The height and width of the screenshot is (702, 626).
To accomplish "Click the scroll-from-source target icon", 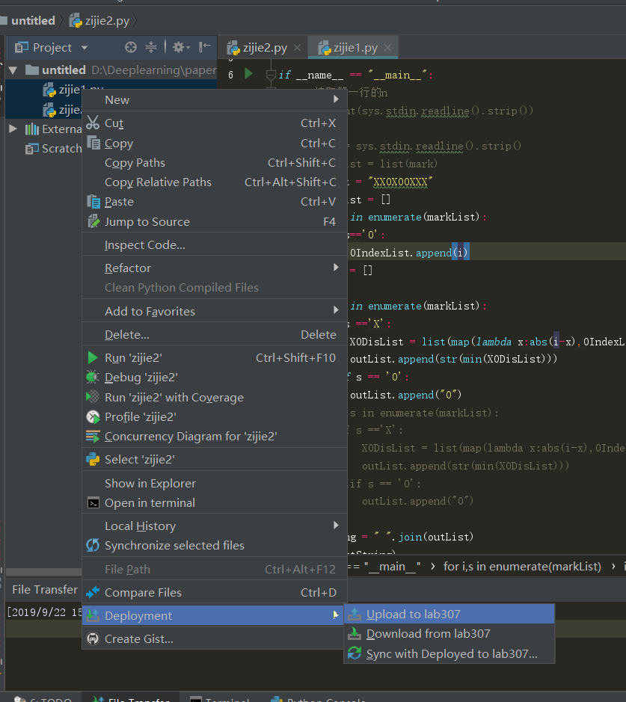I will pos(131,47).
